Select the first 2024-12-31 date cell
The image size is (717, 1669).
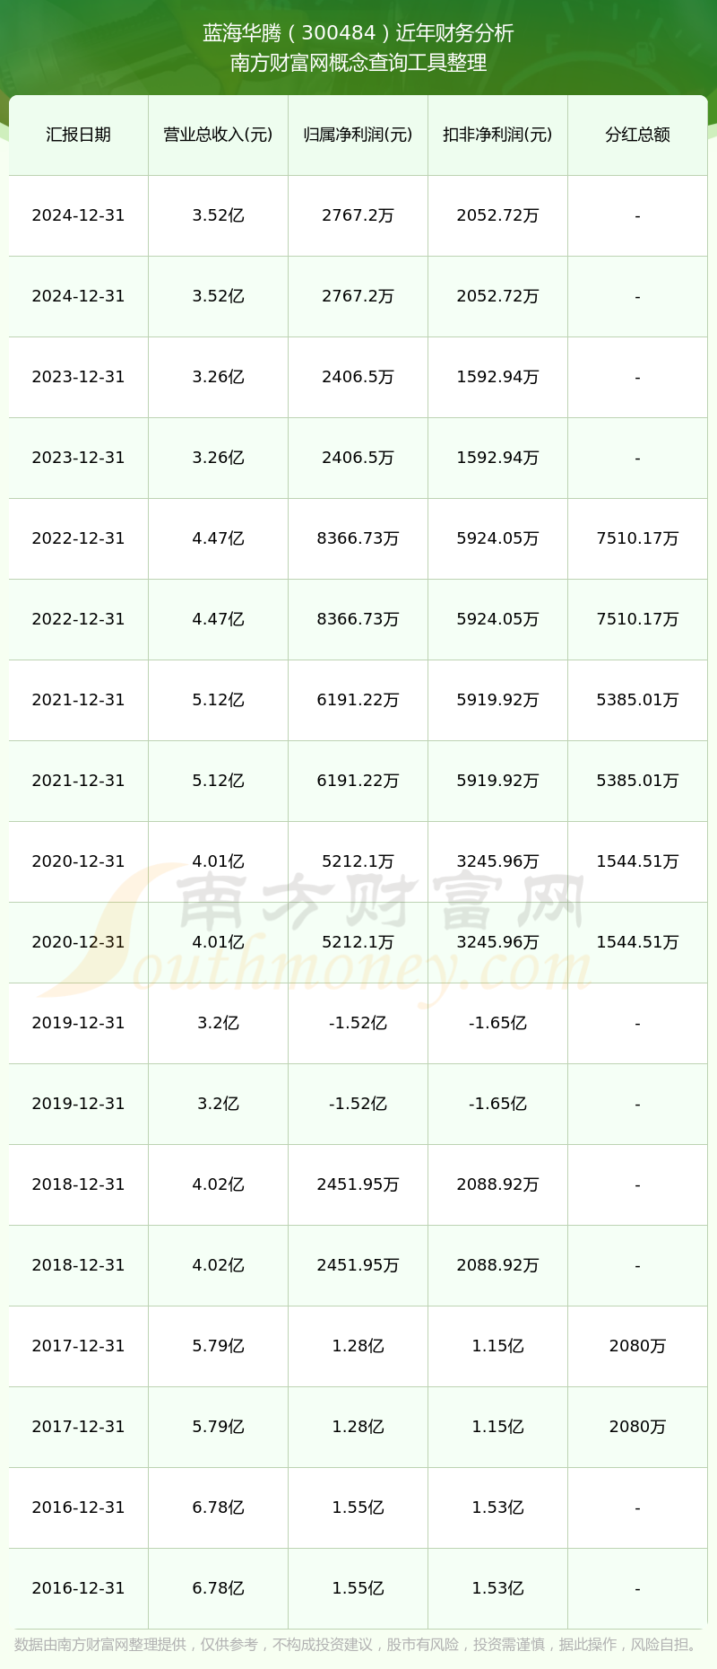click(79, 215)
